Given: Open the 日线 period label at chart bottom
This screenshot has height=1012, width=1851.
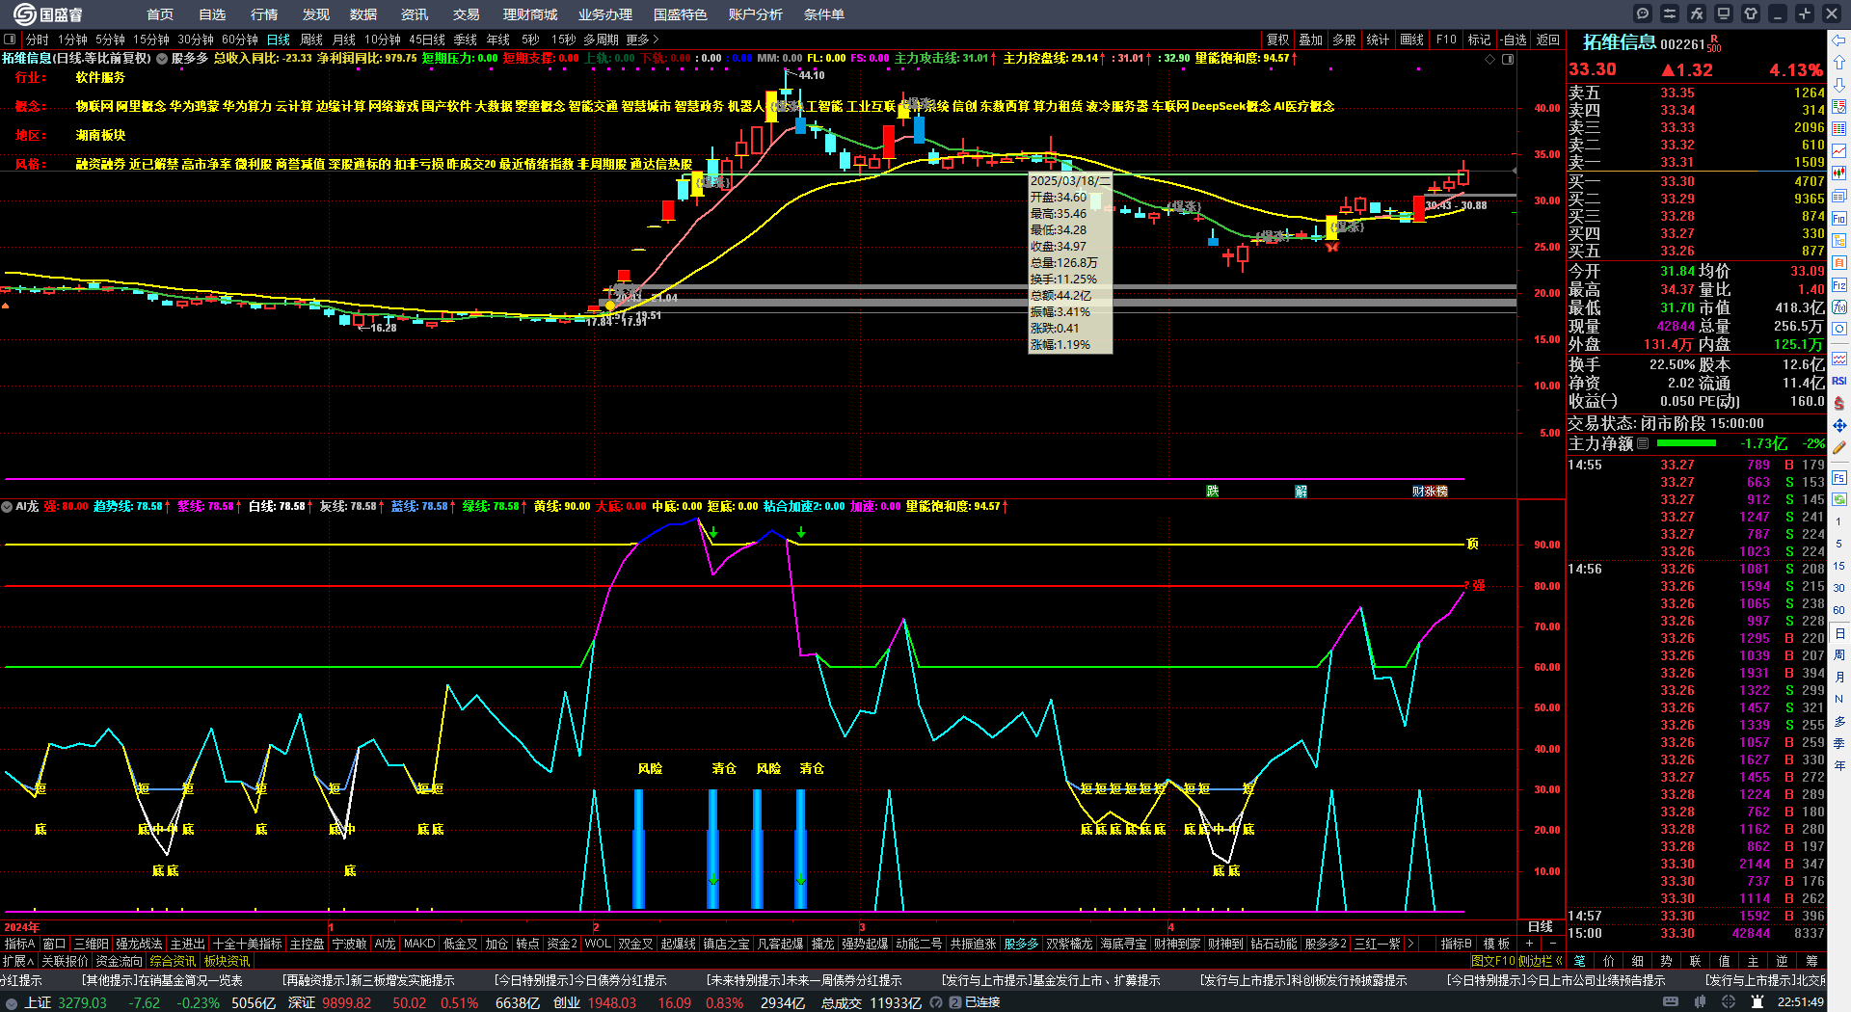Looking at the screenshot, I should pos(1541,926).
